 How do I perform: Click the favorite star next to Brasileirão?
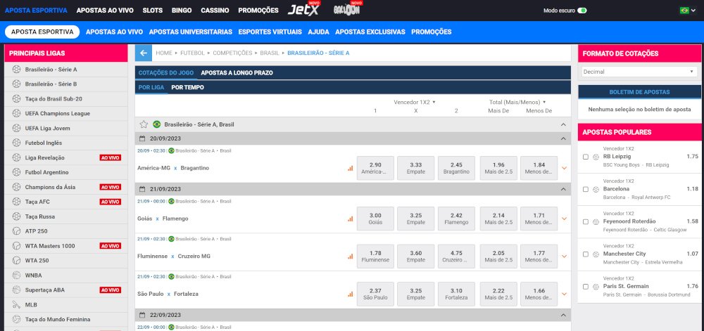(144, 124)
